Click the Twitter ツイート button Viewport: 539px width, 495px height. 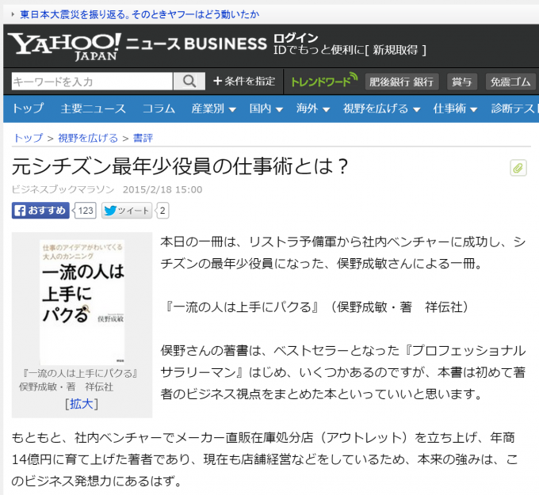pos(127,211)
